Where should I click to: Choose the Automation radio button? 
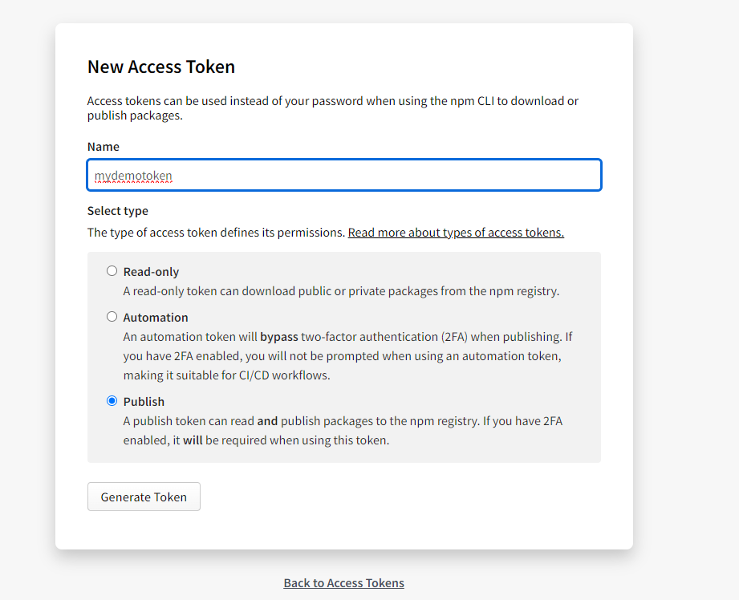coord(112,317)
